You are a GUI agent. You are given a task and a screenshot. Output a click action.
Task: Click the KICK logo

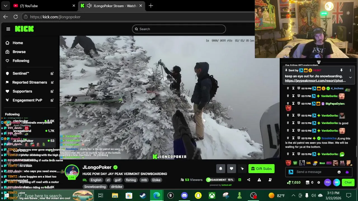[24, 29]
